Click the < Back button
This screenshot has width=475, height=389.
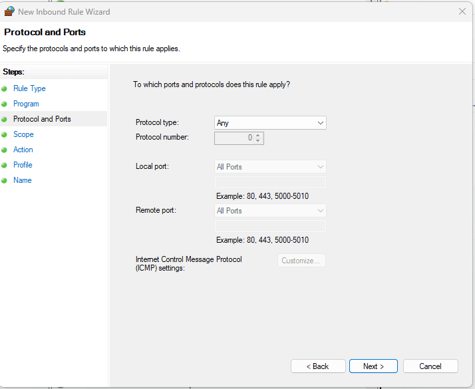318,366
